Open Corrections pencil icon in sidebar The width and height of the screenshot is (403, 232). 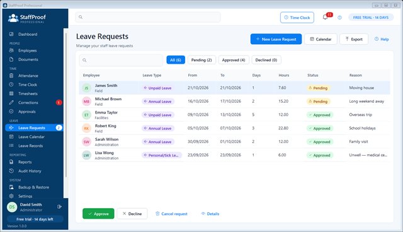click(11, 102)
